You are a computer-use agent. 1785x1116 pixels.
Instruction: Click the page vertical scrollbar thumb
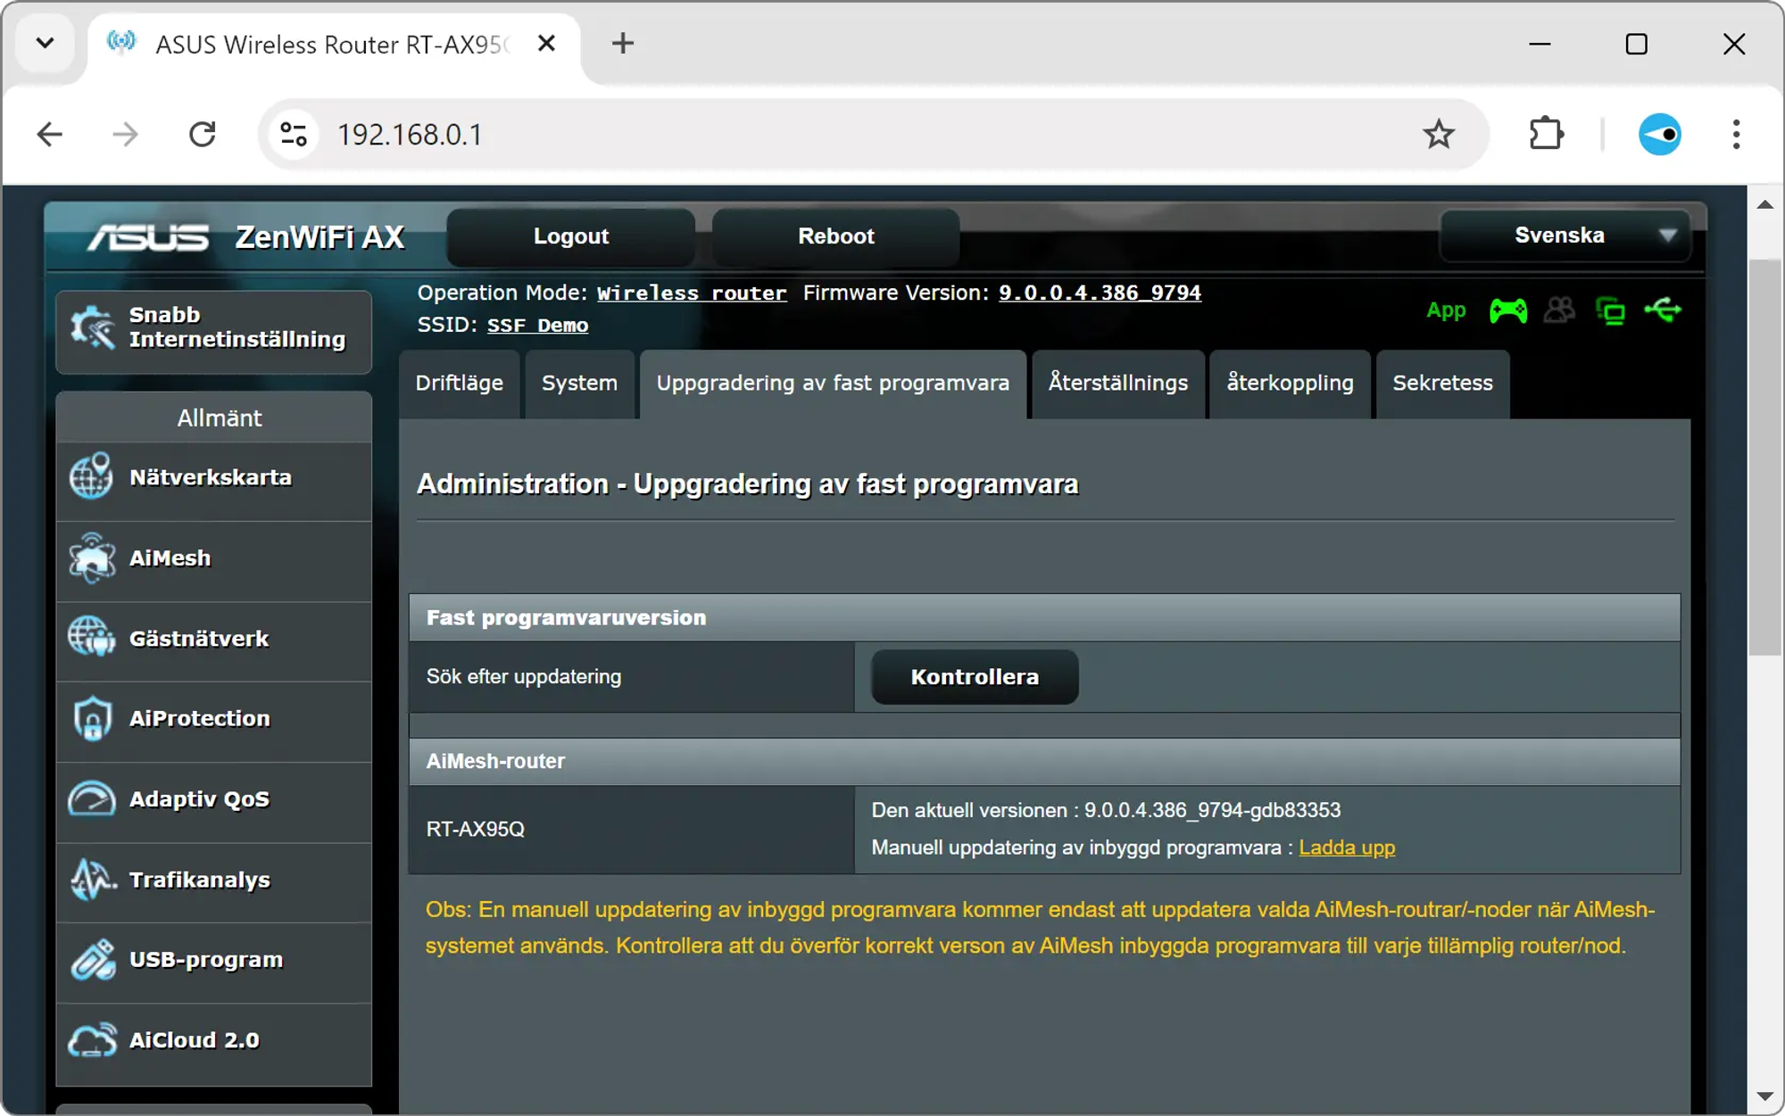point(1764,455)
